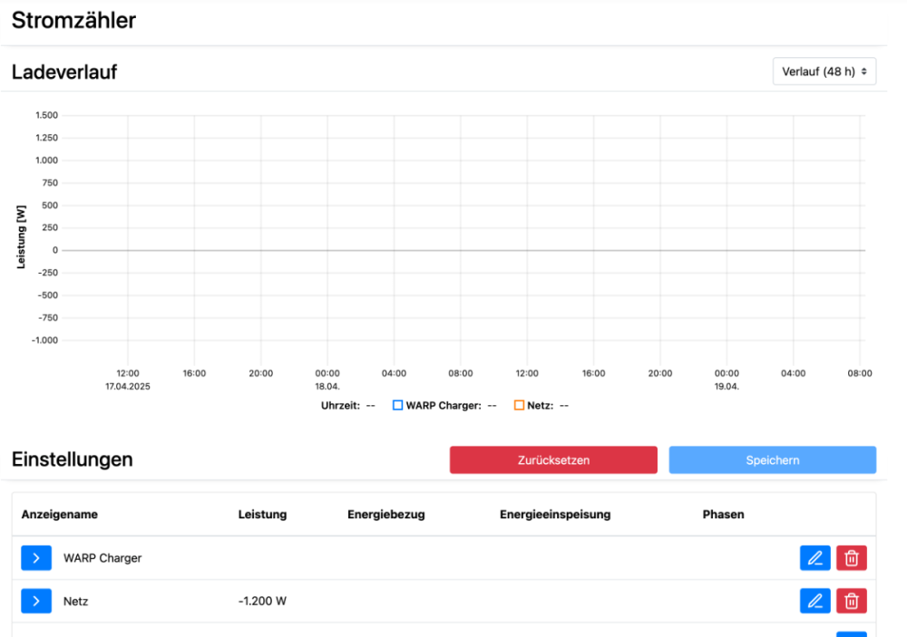Click the Stromzähler page heading

73,21
